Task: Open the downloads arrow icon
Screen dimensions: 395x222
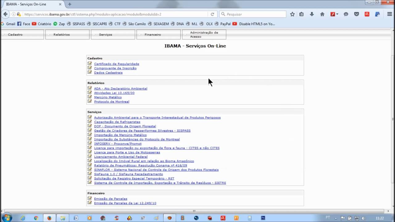Action: [x=312, y=14]
